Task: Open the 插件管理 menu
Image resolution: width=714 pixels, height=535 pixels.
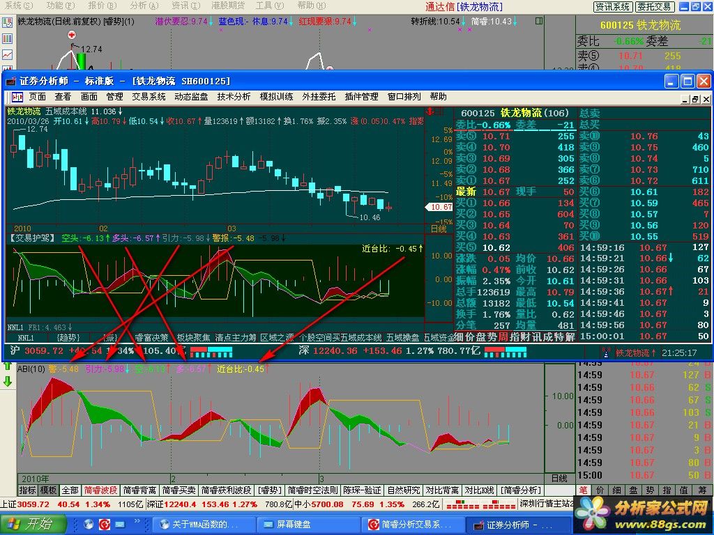Action: pyautogui.click(x=362, y=97)
